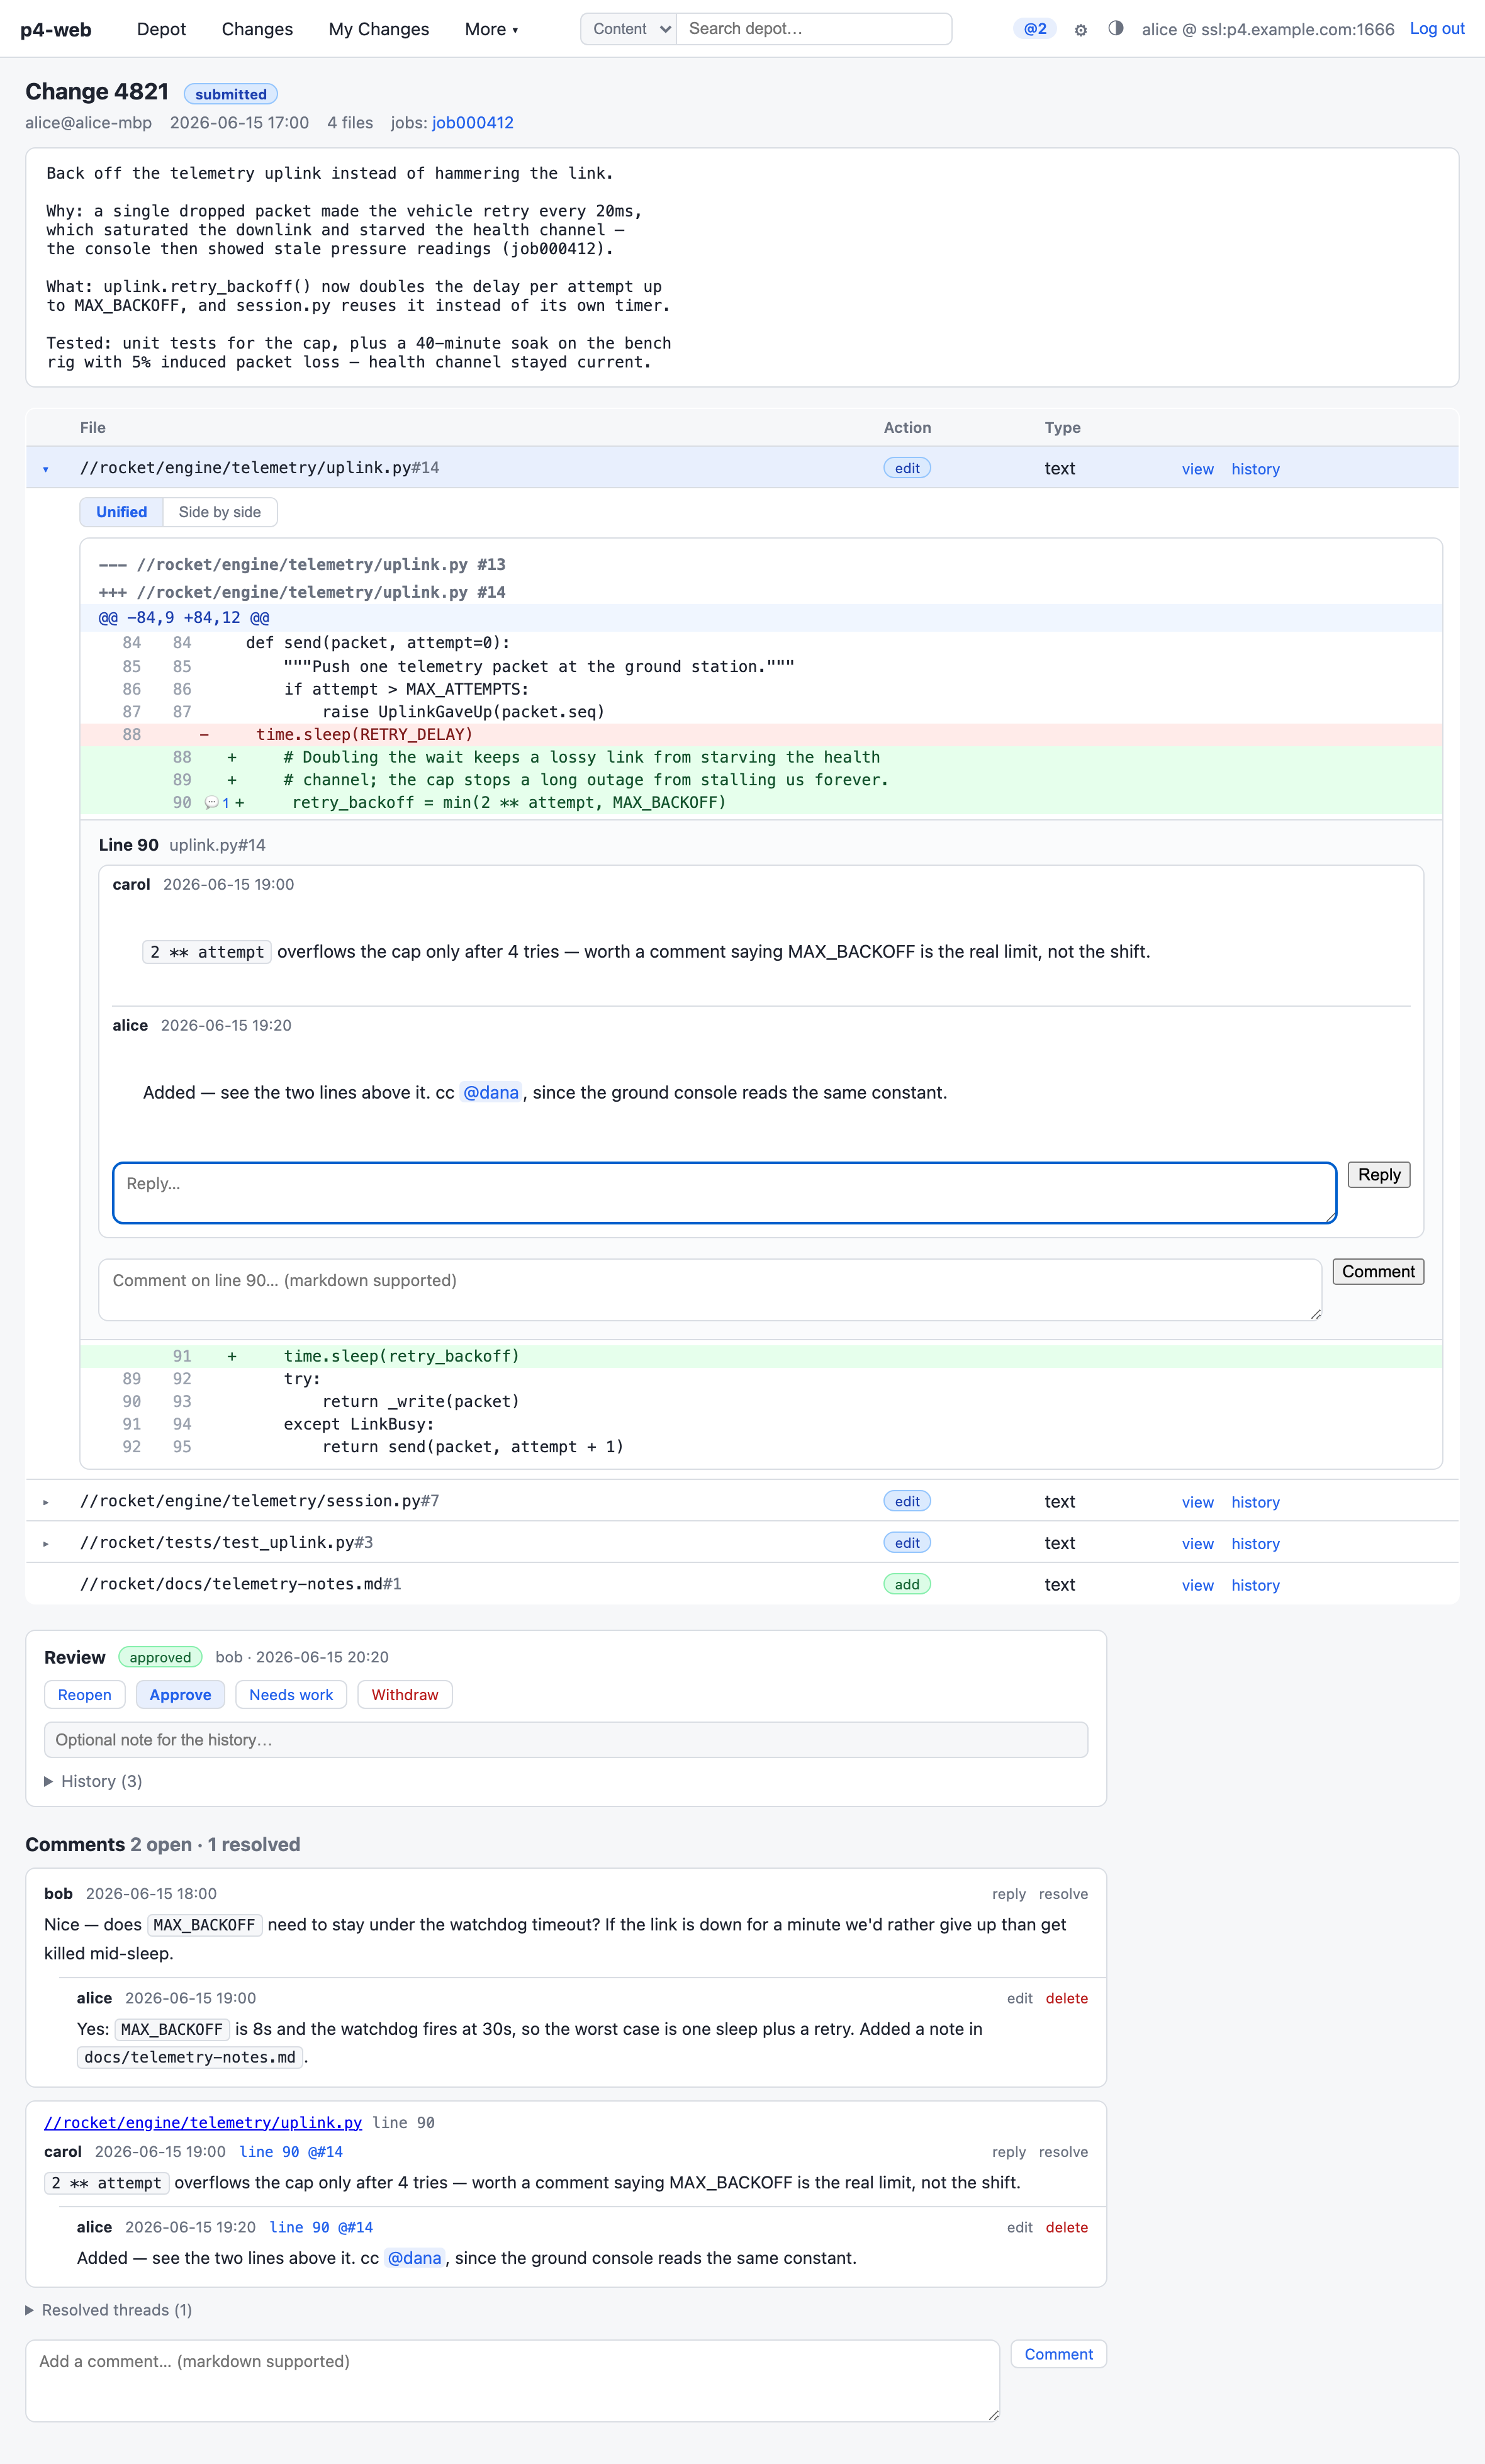Click the 'add' action badge for telemetry-notes.md
This screenshot has height=2464, width=1485.
[907, 1584]
